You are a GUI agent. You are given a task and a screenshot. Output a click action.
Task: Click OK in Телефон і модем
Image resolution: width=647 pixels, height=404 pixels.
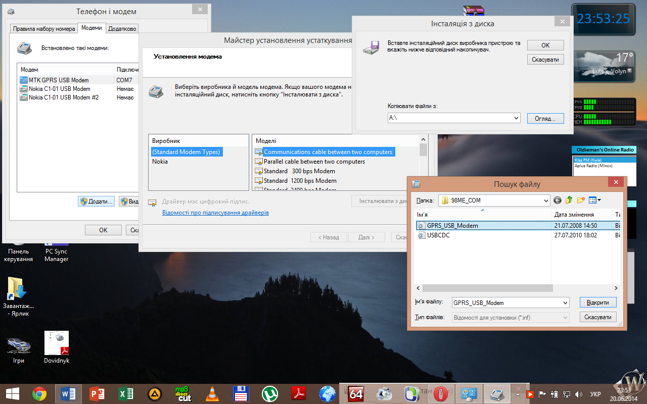[x=103, y=230]
